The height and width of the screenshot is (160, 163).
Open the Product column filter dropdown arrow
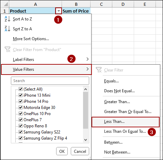(59, 11)
